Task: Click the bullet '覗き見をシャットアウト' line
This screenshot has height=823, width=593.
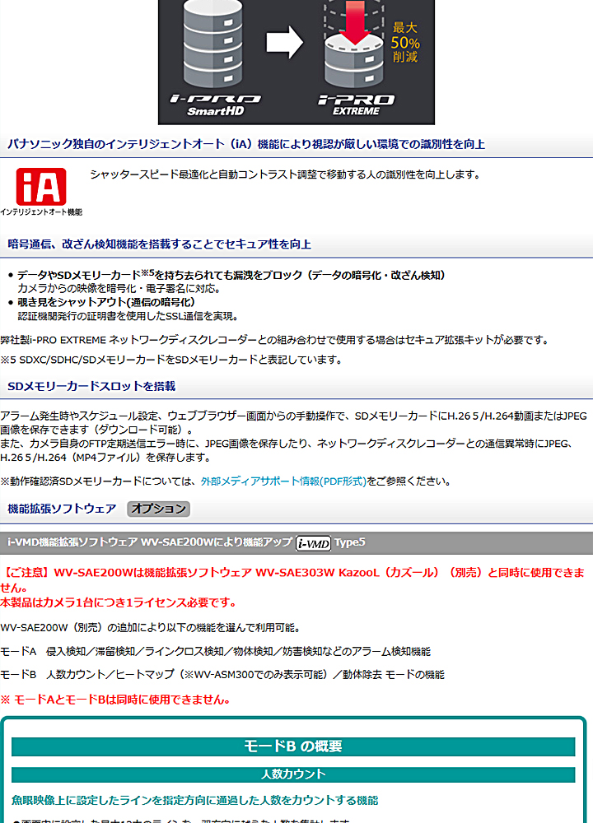Action: point(106,302)
